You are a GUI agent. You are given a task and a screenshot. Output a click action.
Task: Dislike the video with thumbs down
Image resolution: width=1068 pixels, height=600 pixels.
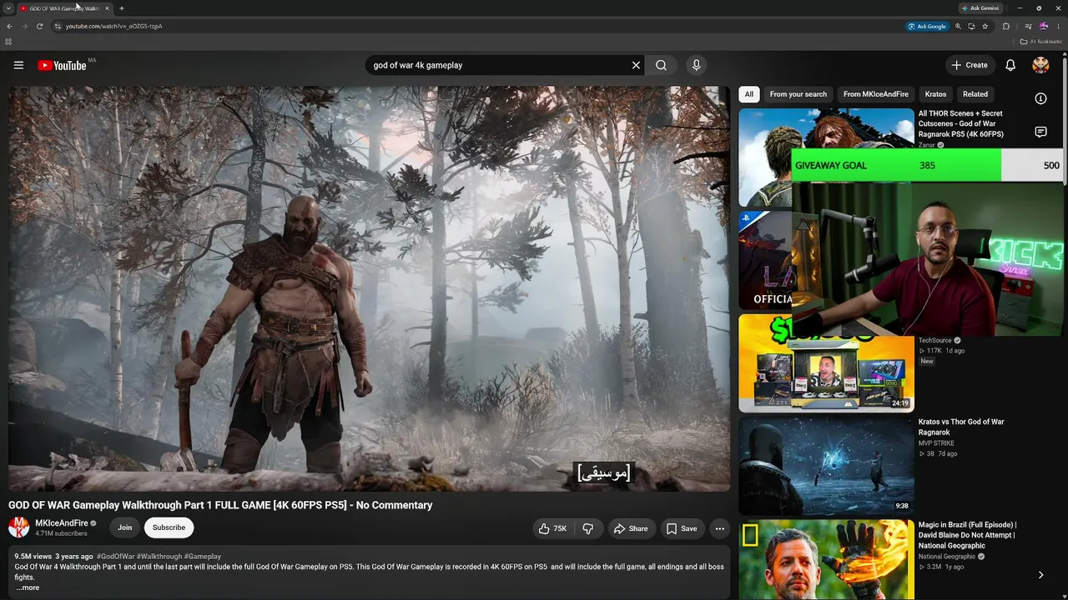(588, 528)
